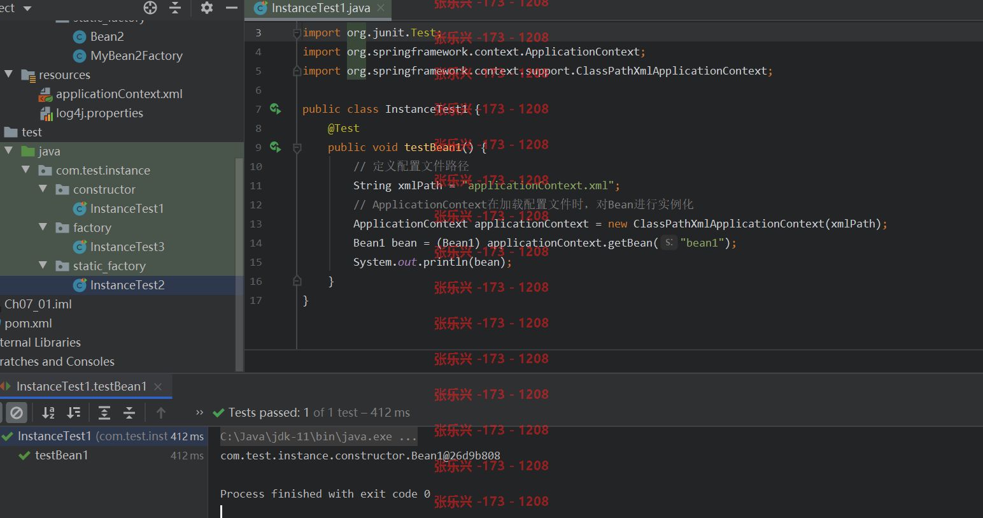Collapse the factory package under test
The image size is (983, 518).
click(x=43, y=227)
